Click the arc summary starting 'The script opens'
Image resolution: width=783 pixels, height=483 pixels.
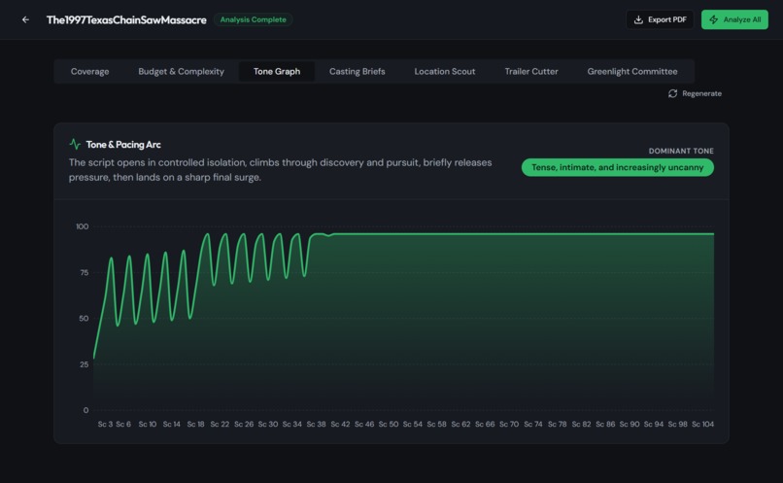click(280, 170)
